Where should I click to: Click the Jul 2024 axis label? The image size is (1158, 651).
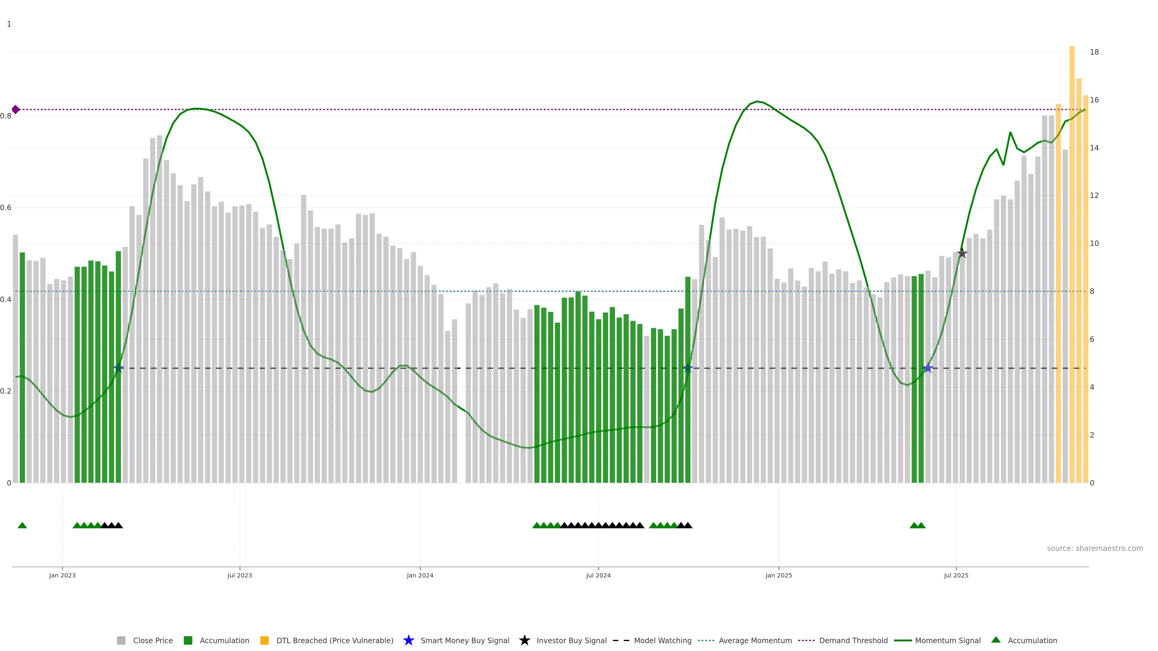(x=598, y=575)
